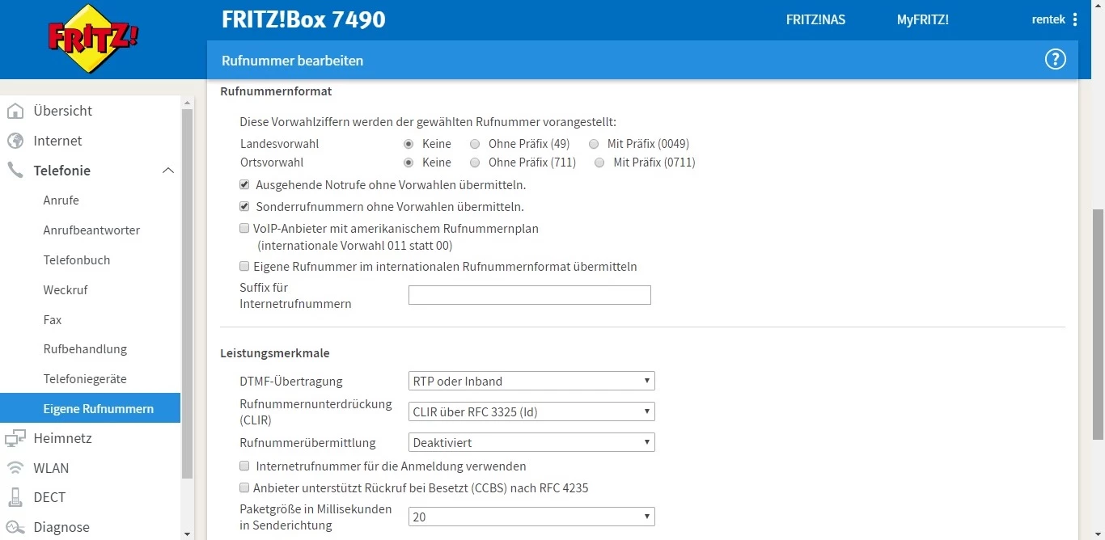Image resolution: width=1105 pixels, height=540 pixels.
Task: Open the help question mark icon
Action: 1055,60
